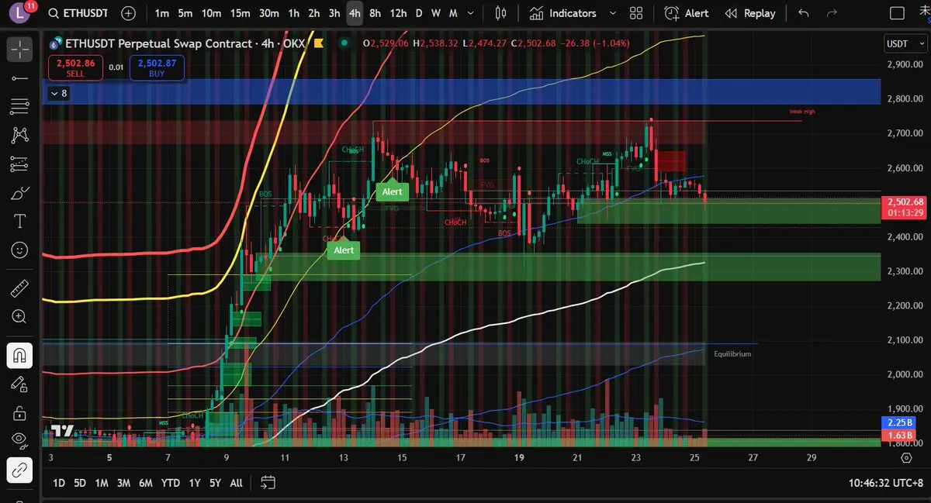
Task: Select the crosshair cursor tool
Action: tap(19, 49)
